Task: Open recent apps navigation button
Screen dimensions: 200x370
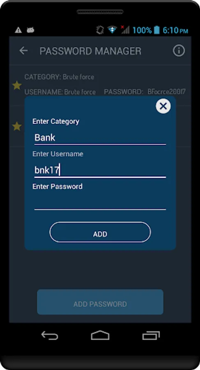Action: tap(151, 335)
